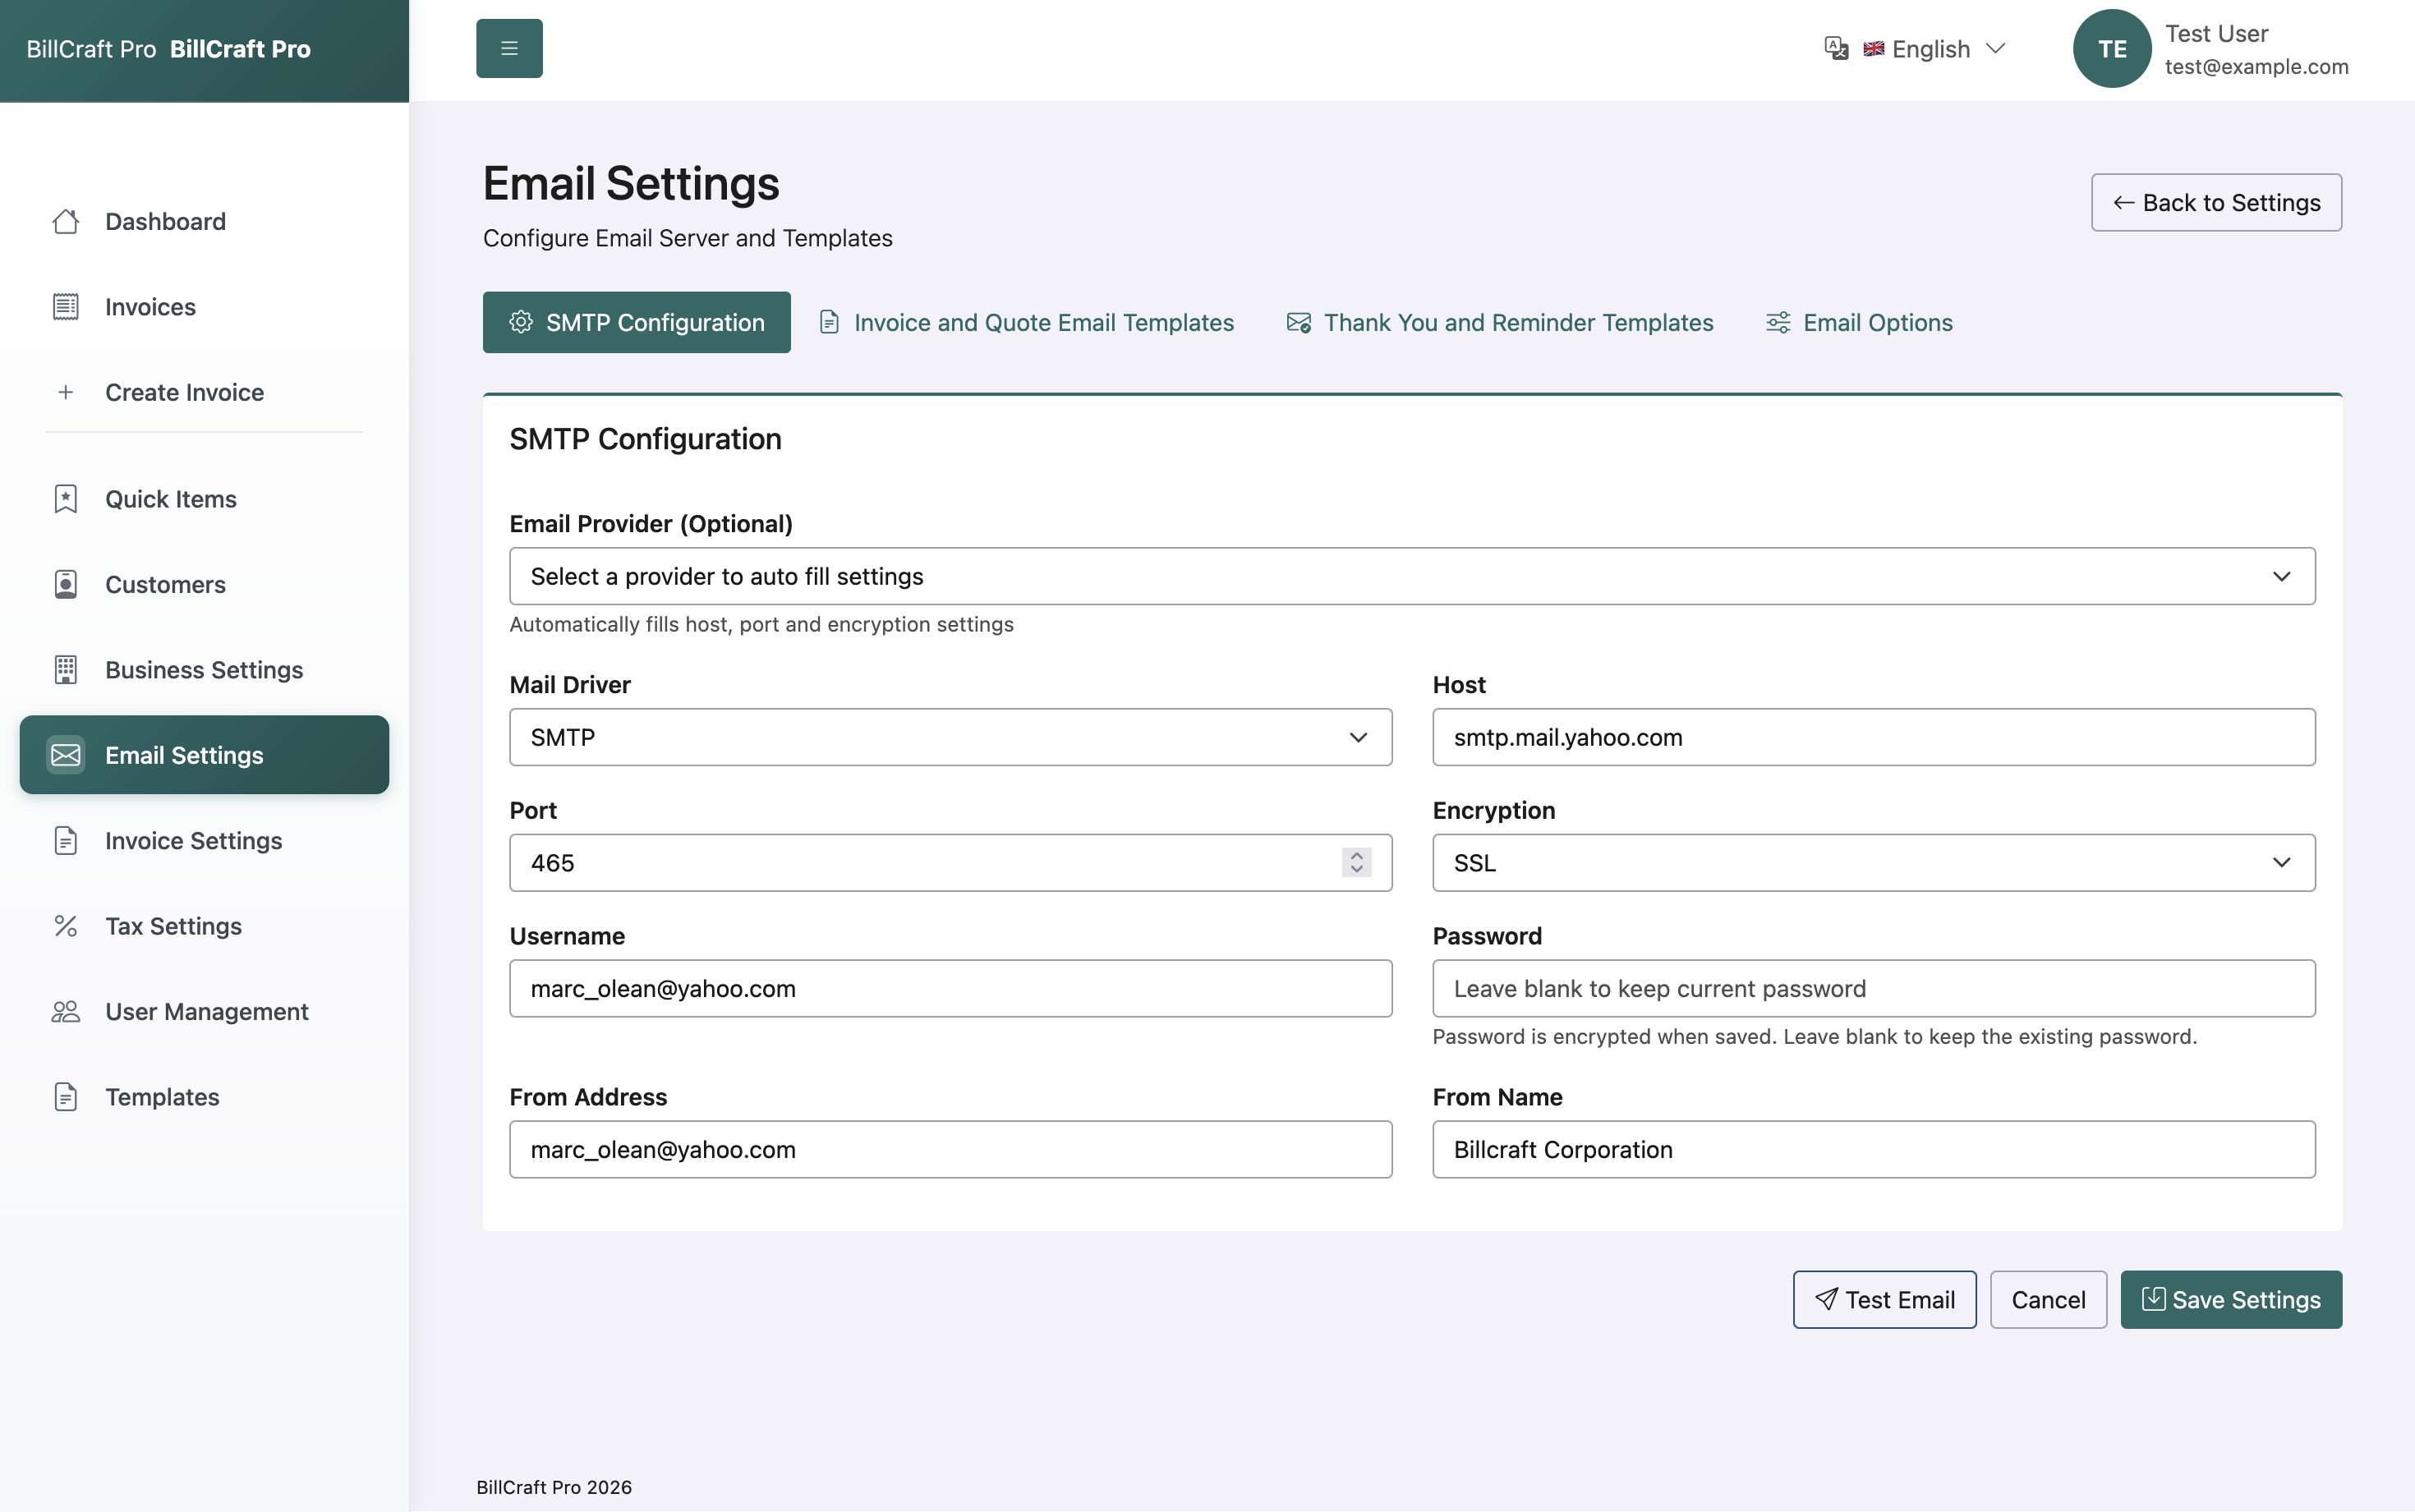Screen dimensions: 2415x1512
Task: Open the Email Options tab
Action: (1859, 322)
